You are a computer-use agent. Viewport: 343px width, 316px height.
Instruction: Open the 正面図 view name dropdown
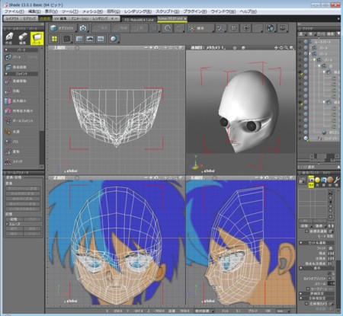click(x=59, y=178)
